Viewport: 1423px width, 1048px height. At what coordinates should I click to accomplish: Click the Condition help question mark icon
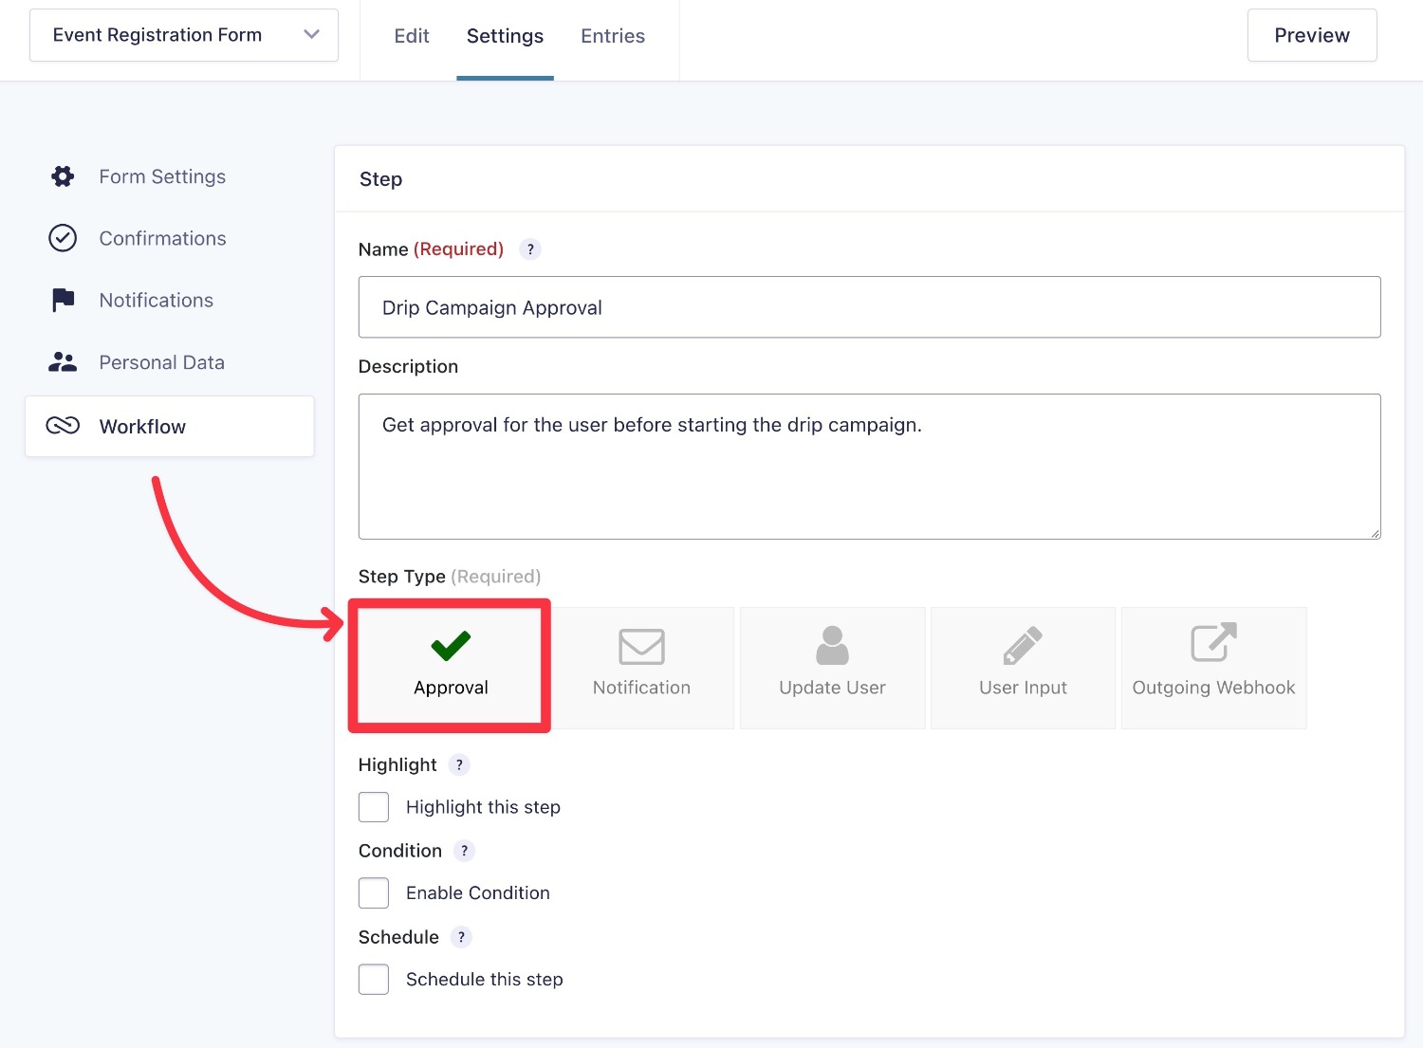pyautogui.click(x=464, y=852)
